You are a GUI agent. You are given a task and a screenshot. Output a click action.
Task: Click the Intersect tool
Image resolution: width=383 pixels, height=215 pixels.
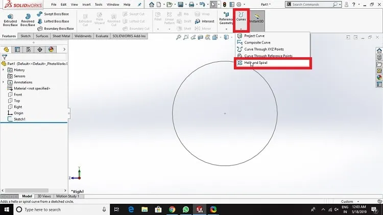coord(205,21)
